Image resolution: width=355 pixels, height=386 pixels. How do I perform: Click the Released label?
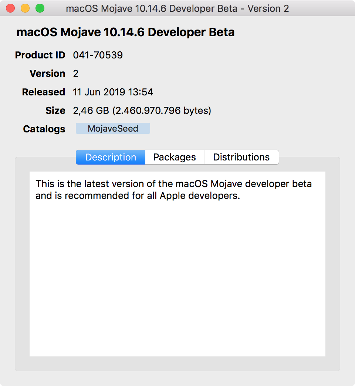coord(44,92)
